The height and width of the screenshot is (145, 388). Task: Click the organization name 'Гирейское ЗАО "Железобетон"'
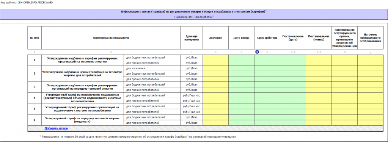pyautogui.click(x=194, y=17)
